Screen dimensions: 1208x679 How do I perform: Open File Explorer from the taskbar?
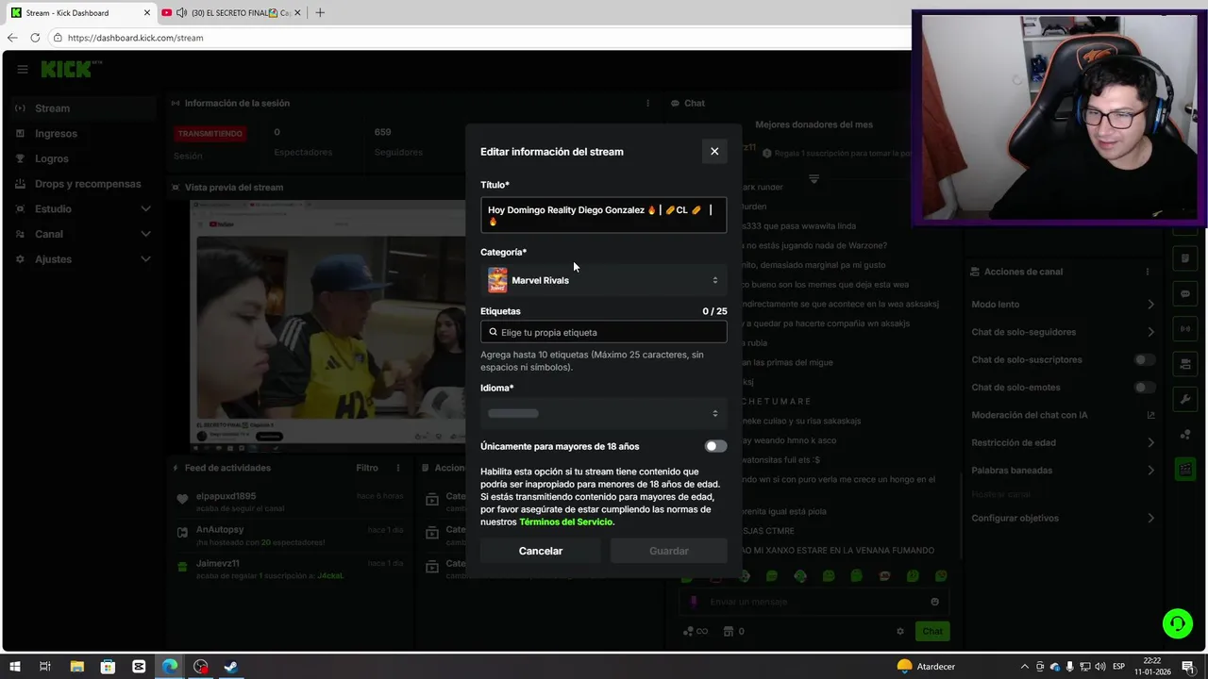tap(76, 667)
